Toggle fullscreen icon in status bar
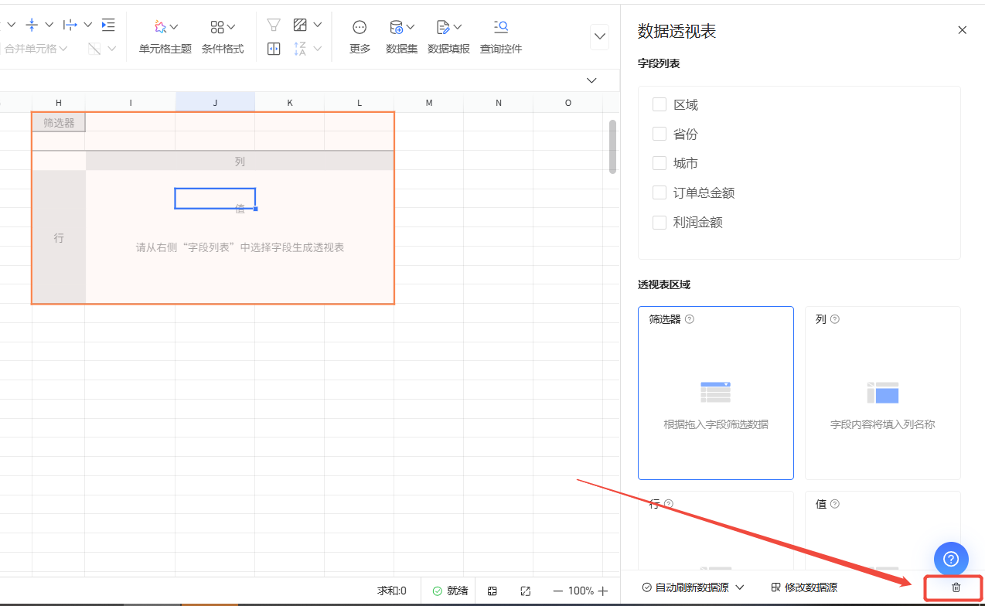Screen dimensions: 985x606 525,591
